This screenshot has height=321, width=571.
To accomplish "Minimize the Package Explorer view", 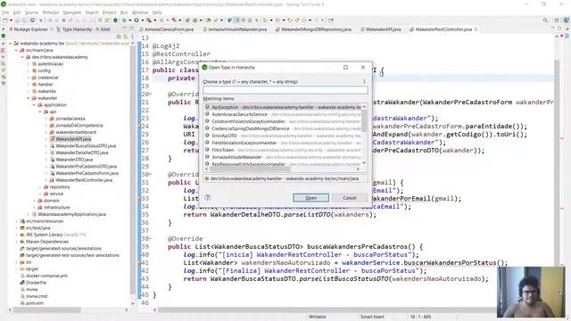I will 125,29.
